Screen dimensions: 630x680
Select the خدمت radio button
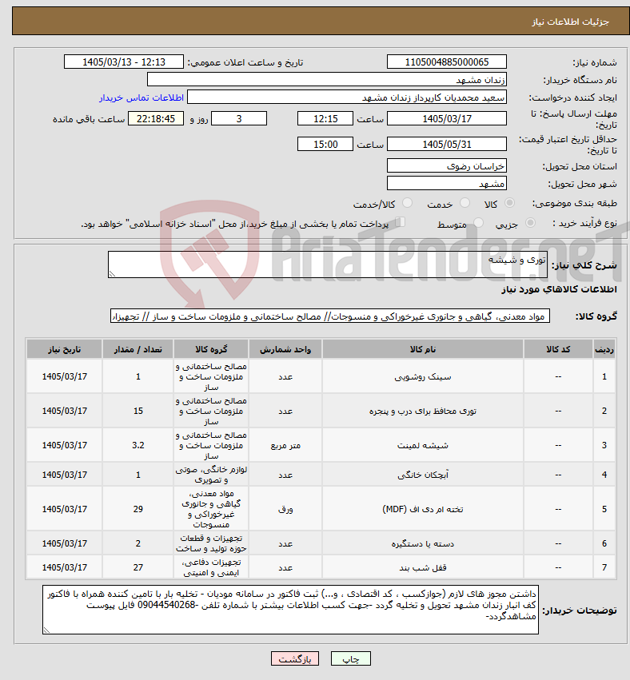[x=465, y=203]
